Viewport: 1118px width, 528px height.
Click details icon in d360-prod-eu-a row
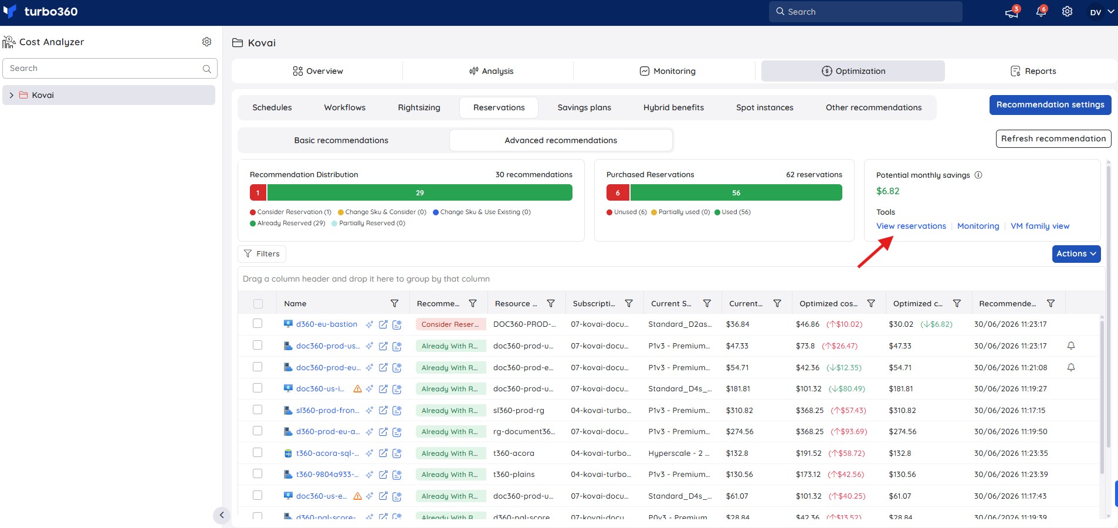[x=397, y=432]
